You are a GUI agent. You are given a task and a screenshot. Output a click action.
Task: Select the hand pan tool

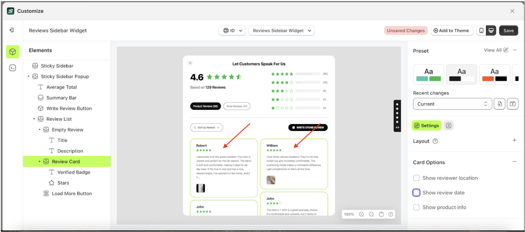(x=381, y=214)
